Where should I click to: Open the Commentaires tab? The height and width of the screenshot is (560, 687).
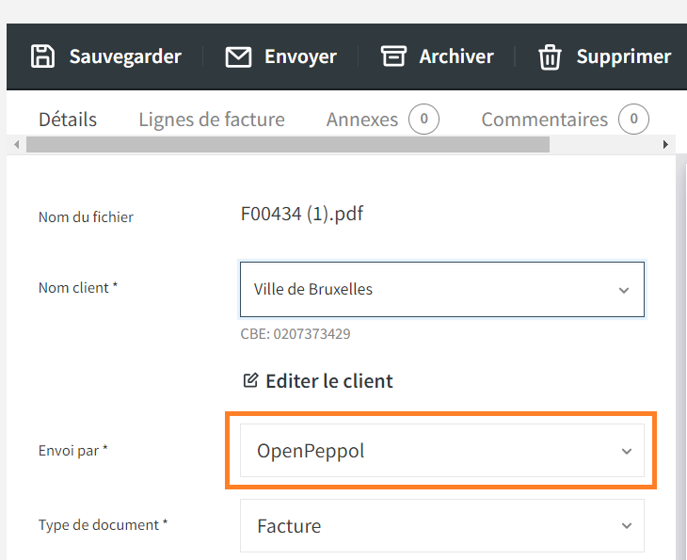544,120
